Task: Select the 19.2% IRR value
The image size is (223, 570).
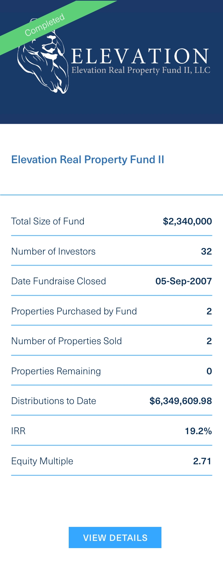Action: pos(198,431)
